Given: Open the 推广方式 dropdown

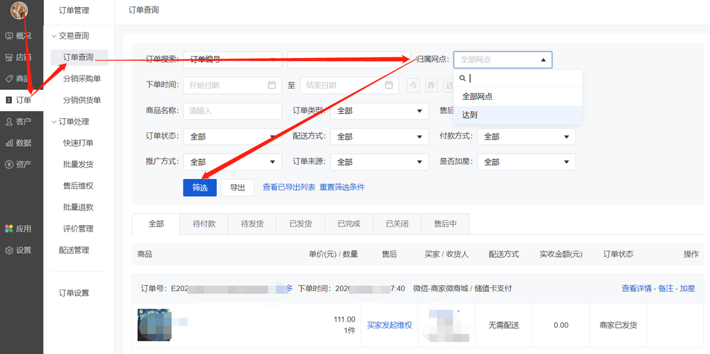Looking at the screenshot, I should (x=232, y=161).
